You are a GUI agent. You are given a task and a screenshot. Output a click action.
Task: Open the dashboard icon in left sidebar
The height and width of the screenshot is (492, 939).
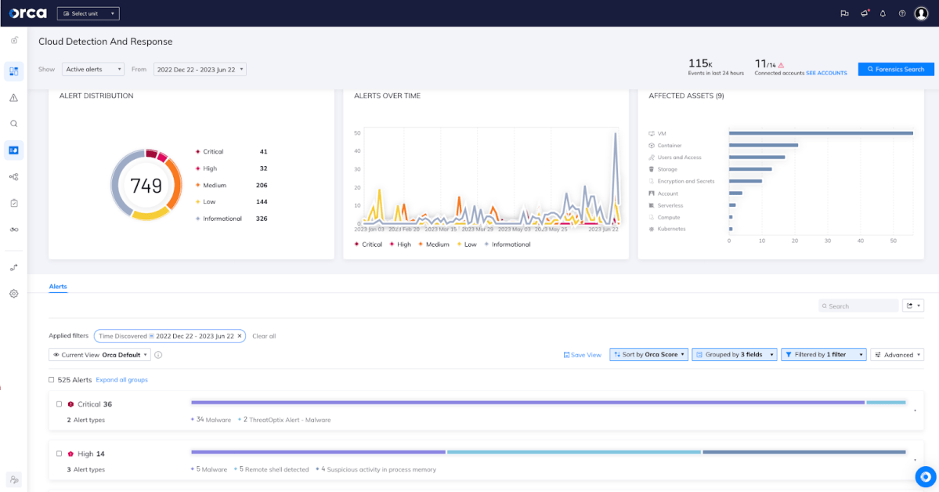[14, 71]
